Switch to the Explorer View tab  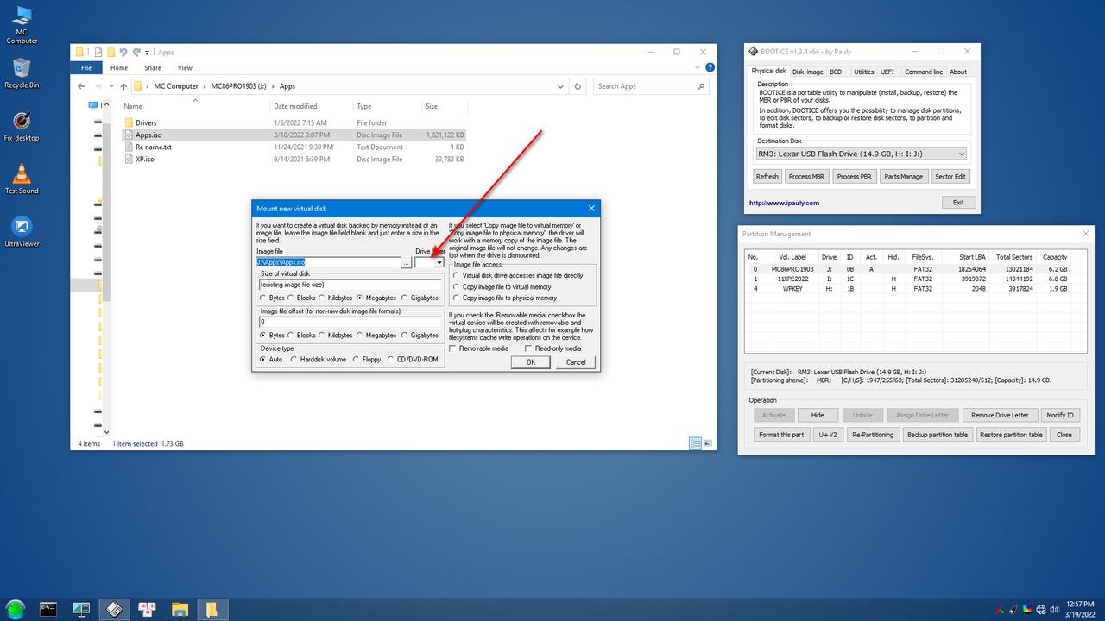tap(185, 67)
